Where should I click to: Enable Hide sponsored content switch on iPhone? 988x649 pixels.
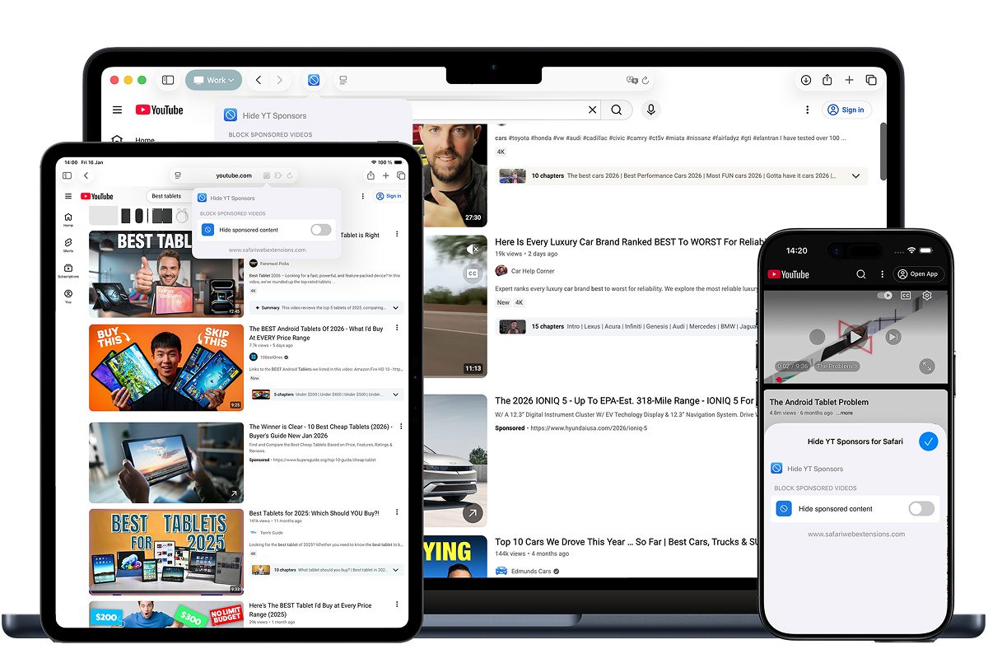920,509
